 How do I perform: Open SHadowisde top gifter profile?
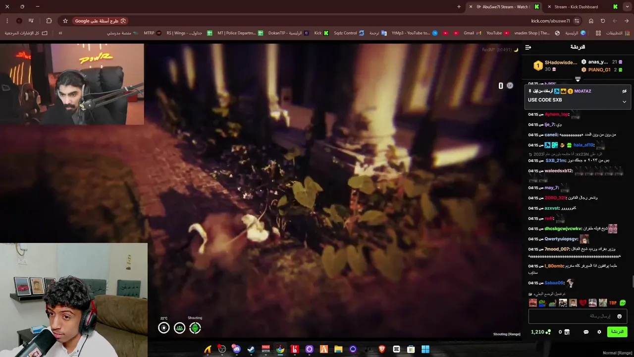[x=561, y=62]
